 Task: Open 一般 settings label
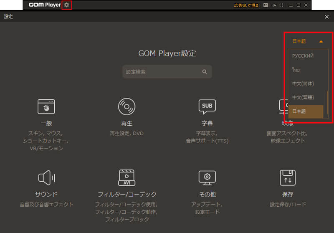pyautogui.click(x=46, y=123)
